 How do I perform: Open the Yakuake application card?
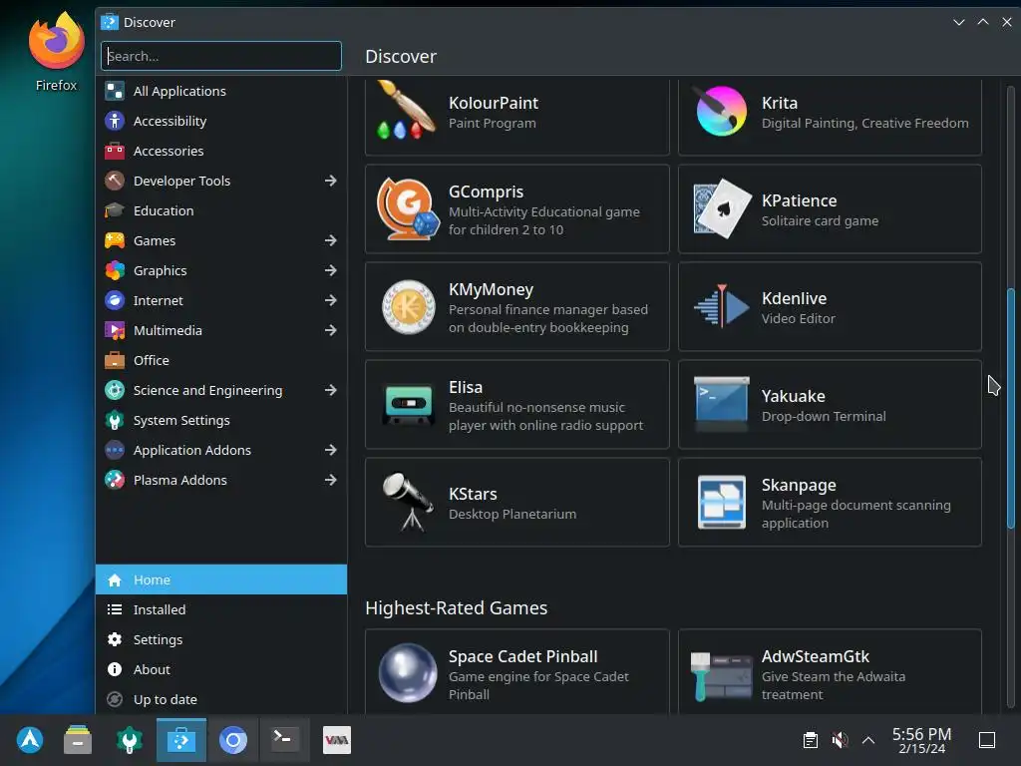(830, 405)
